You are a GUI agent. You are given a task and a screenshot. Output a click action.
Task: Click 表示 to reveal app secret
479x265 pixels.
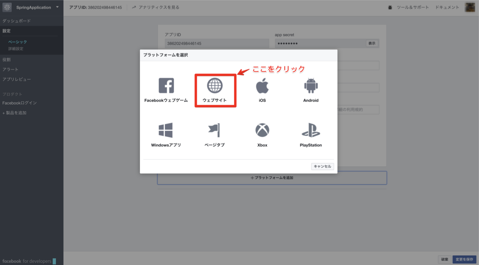[372, 43]
